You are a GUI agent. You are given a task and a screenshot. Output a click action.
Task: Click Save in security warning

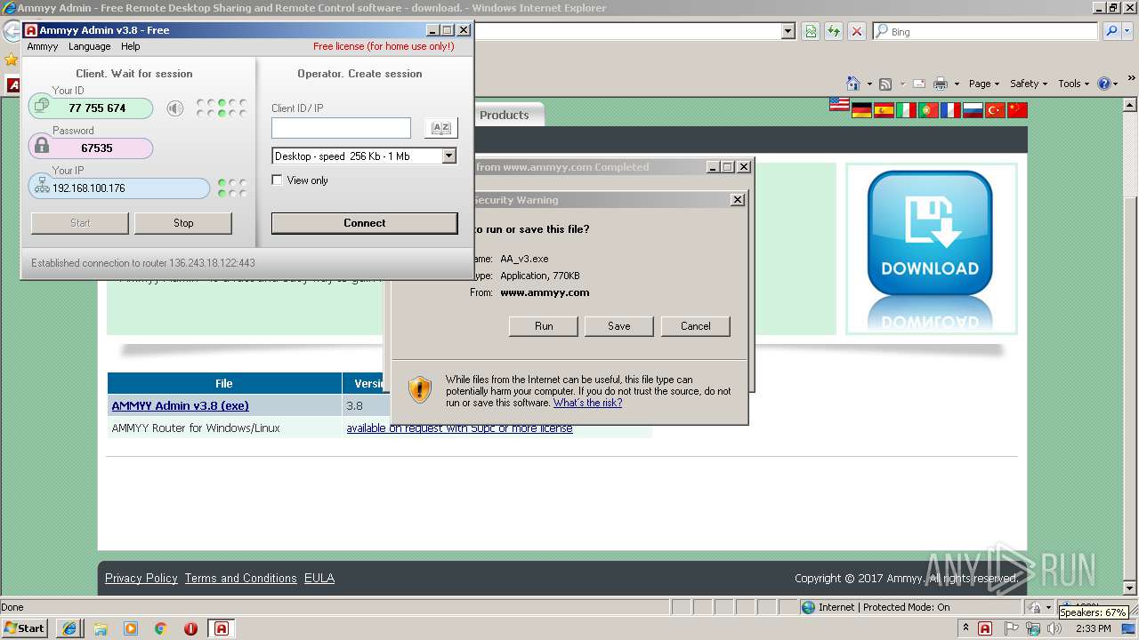point(619,326)
